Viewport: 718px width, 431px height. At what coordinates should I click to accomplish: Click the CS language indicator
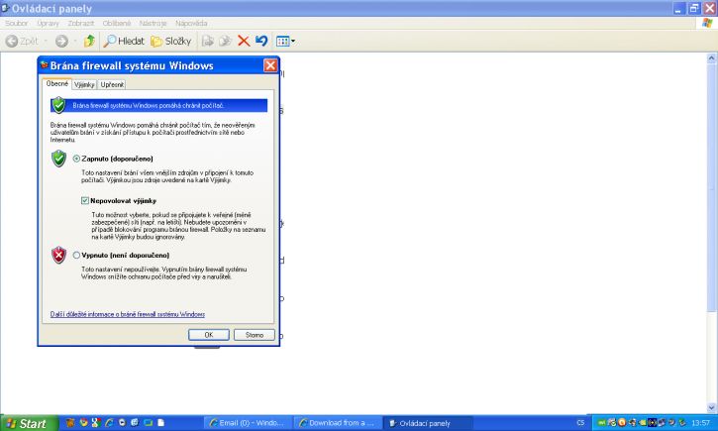(x=580, y=423)
